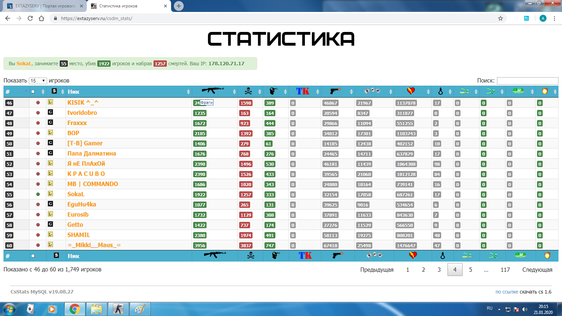
Task: Click the firing pistol icon in the header row
Action: pos(335,91)
